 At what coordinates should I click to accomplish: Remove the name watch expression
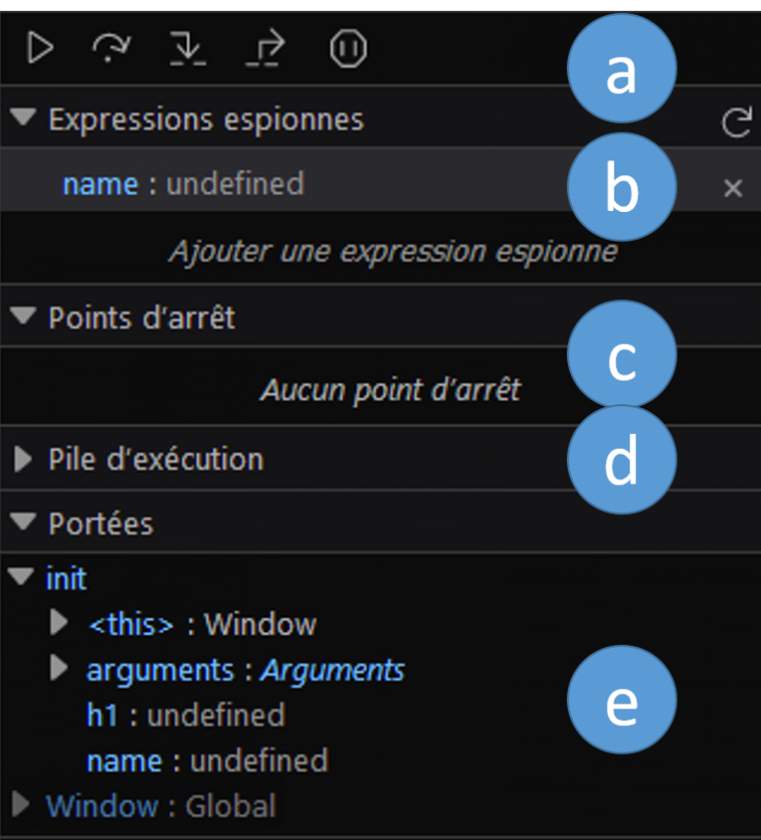click(732, 188)
